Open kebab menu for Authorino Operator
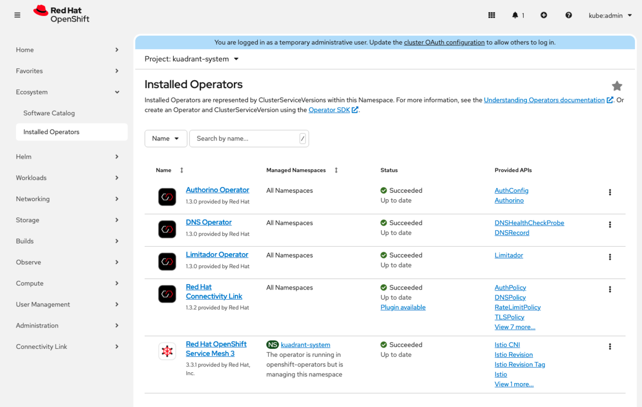This screenshot has height=407, width=642. tap(610, 192)
